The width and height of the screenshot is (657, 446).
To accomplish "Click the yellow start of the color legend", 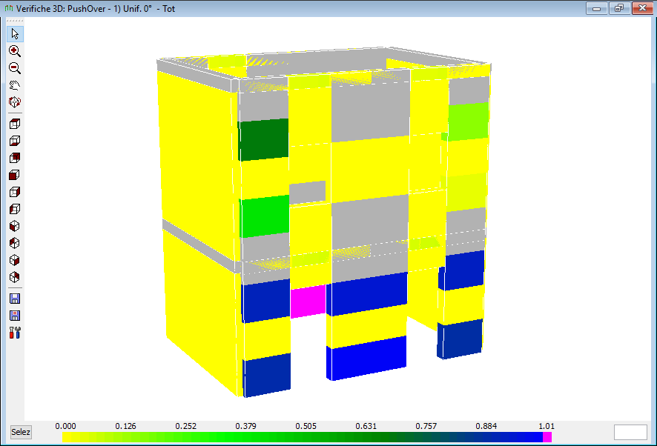I will point(67,437).
